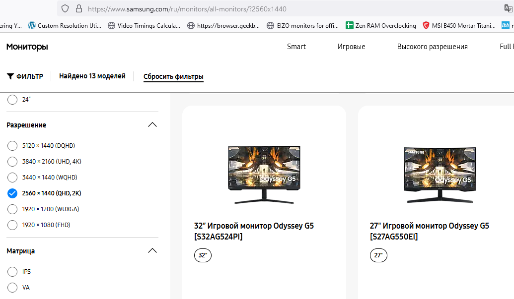
Task: Open the Игровые monitors tab
Action: pyautogui.click(x=352, y=47)
